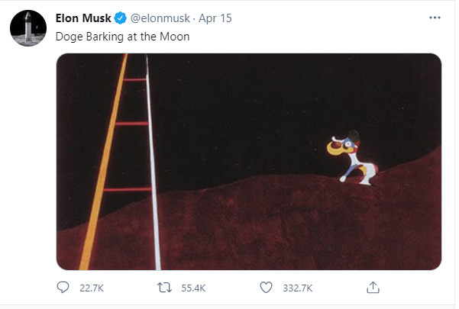This screenshot has height=309, width=459.
Task: Click the reddish-brown hill in the painting
Action: pos(278,228)
